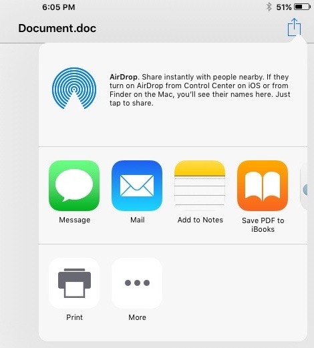Tap the printer icon
Image resolution: width=314 pixels, height=348 pixels.
(x=74, y=283)
